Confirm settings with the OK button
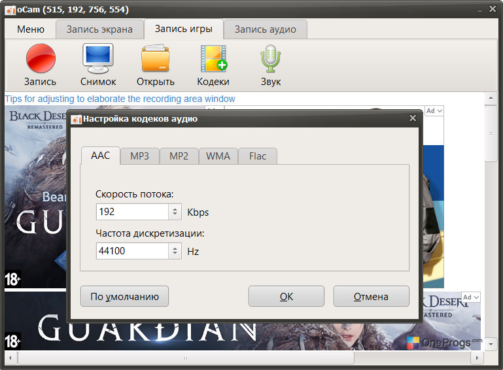Screen dimensions: 503x370 (286, 296)
